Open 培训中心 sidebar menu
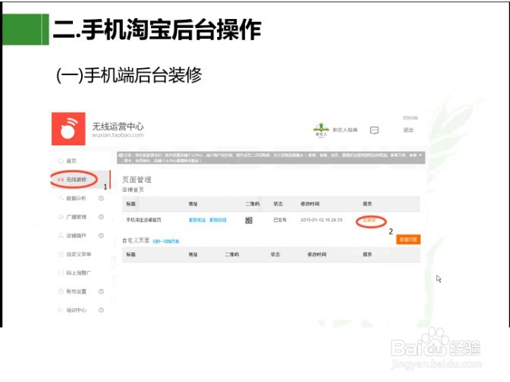510x382 pixels. click(76, 310)
